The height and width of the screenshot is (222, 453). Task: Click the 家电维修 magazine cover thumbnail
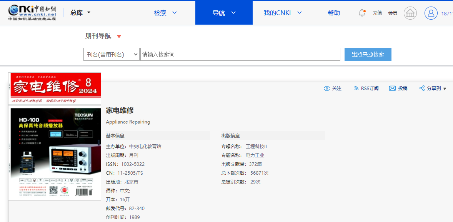(55, 137)
